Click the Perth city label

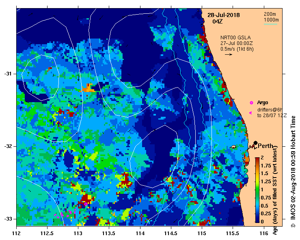[265, 146]
